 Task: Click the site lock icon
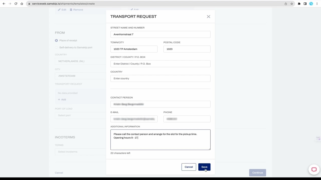point(29,4)
